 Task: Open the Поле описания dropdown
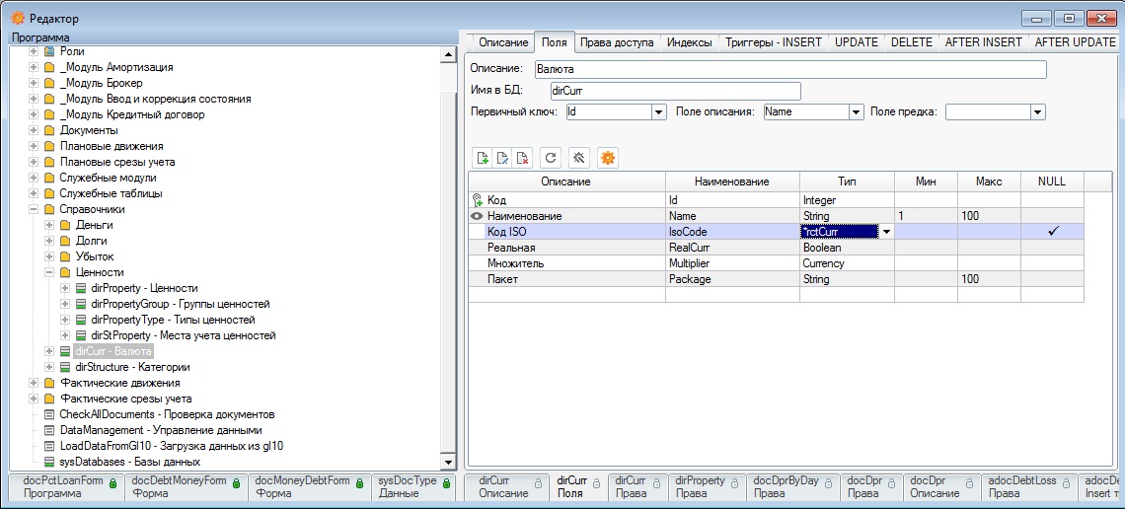[856, 112]
